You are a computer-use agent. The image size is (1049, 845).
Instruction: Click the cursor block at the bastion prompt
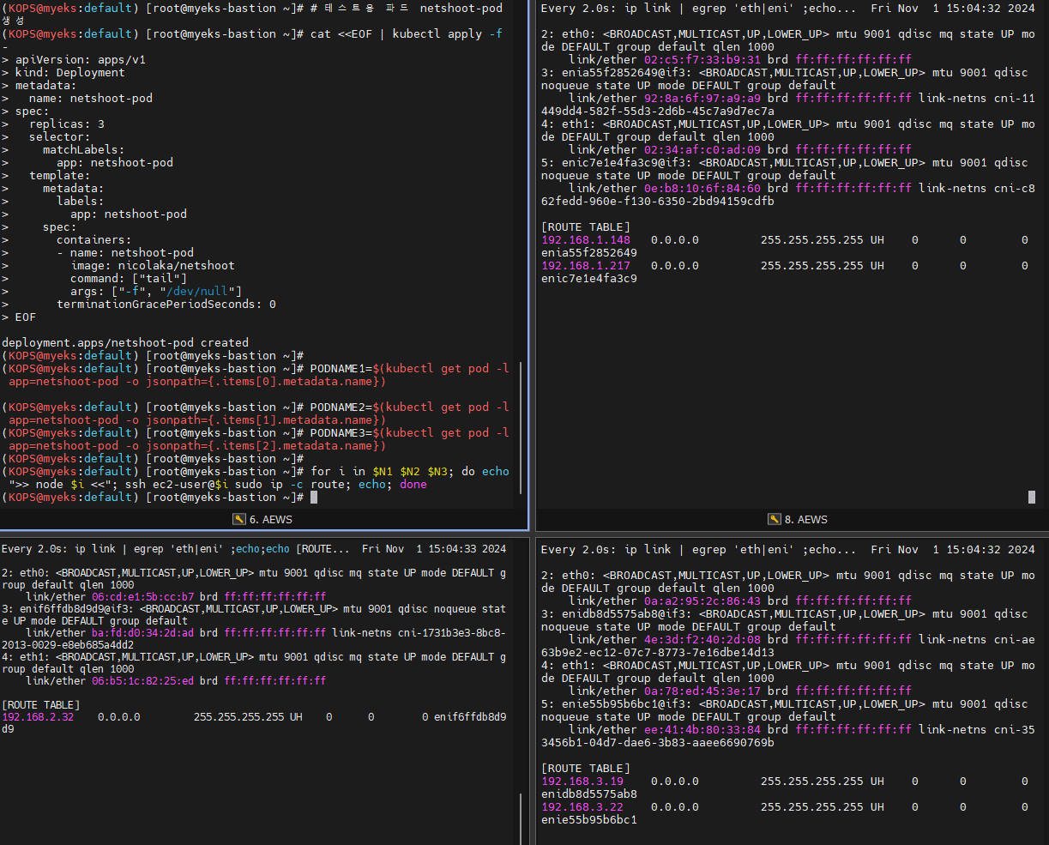pyautogui.click(x=314, y=498)
